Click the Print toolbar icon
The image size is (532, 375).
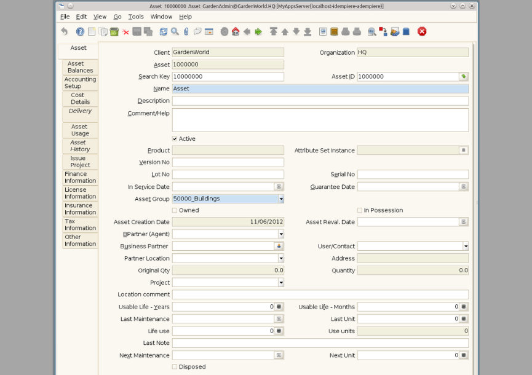point(357,31)
